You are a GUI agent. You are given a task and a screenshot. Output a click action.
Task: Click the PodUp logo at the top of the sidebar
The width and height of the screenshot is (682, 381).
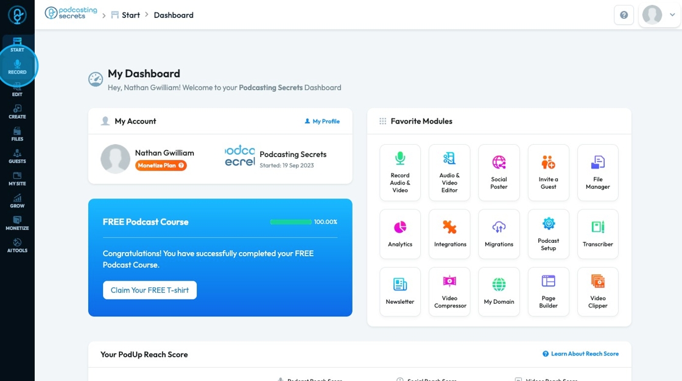(x=17, y=15)
